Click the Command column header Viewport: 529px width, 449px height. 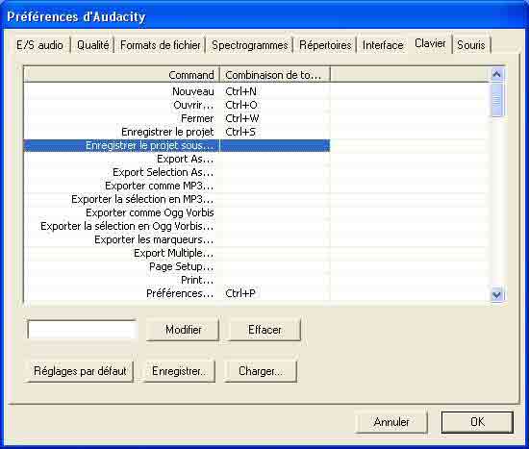click(x=122, y=75)
